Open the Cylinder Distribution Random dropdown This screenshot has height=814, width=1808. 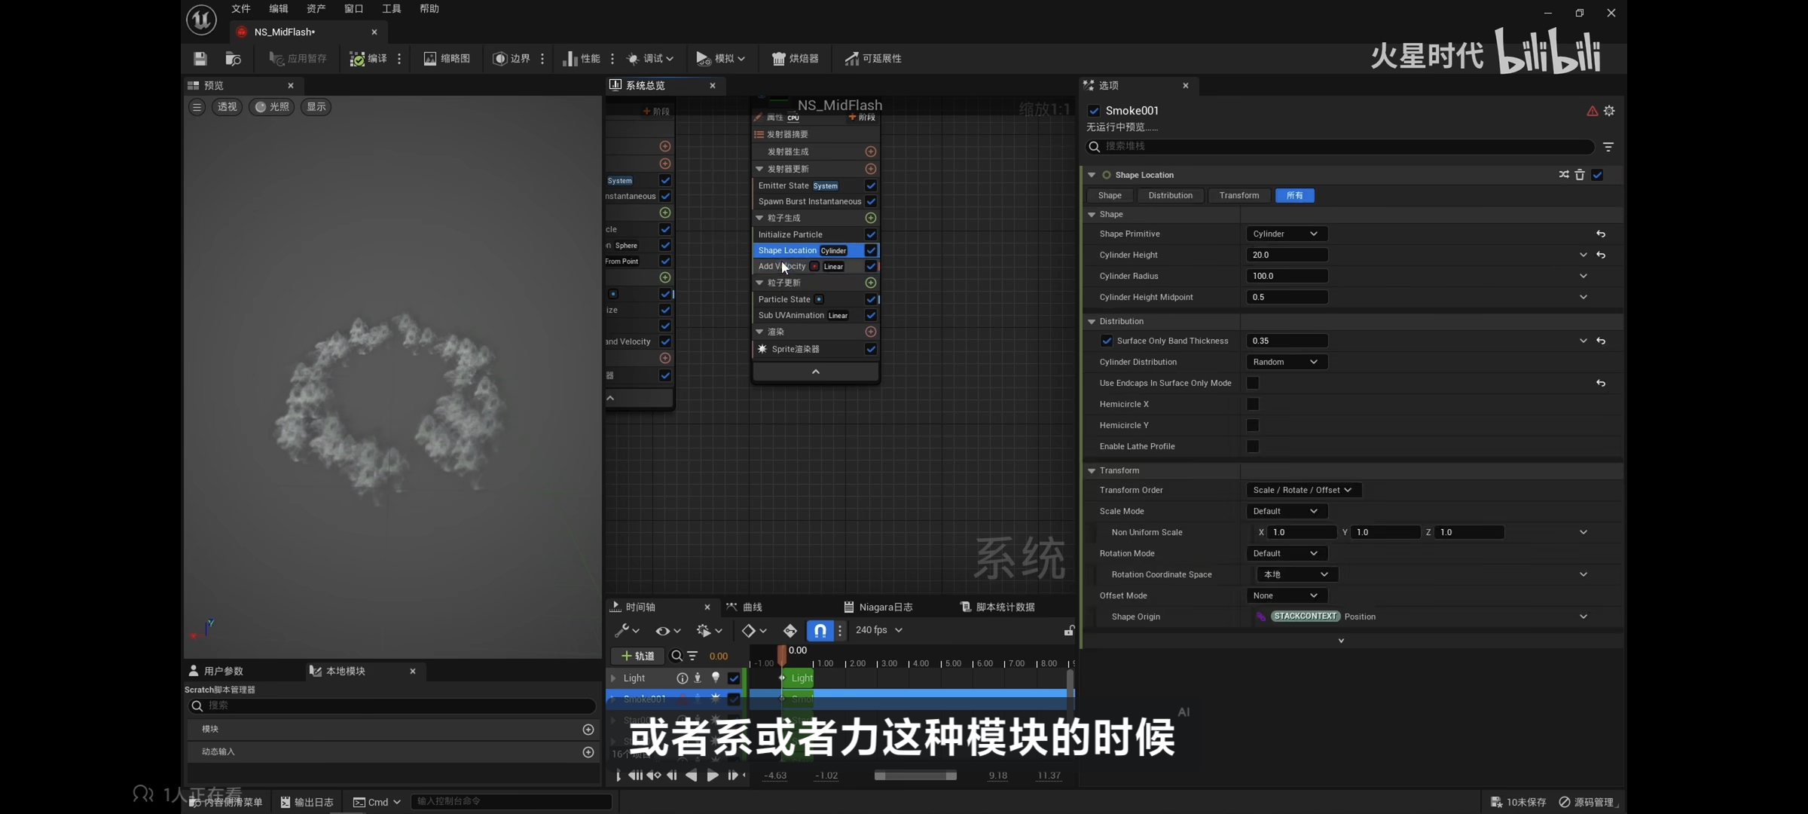point(1285,362)
